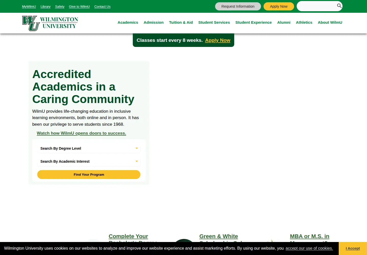Follow the Apply Now link in classes banner

[x=218, y=40]
